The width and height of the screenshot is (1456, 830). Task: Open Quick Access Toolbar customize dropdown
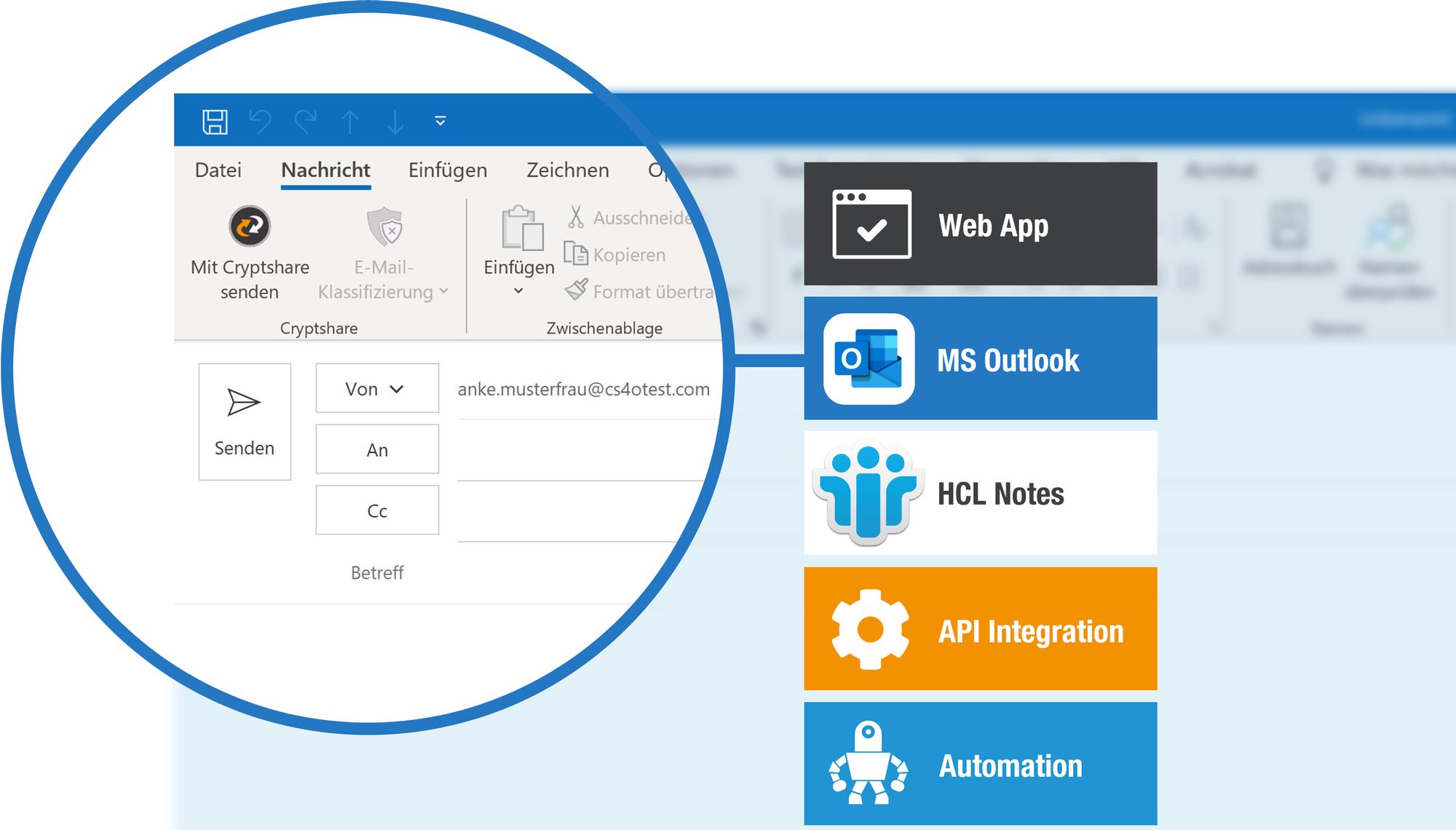(440, 121)
